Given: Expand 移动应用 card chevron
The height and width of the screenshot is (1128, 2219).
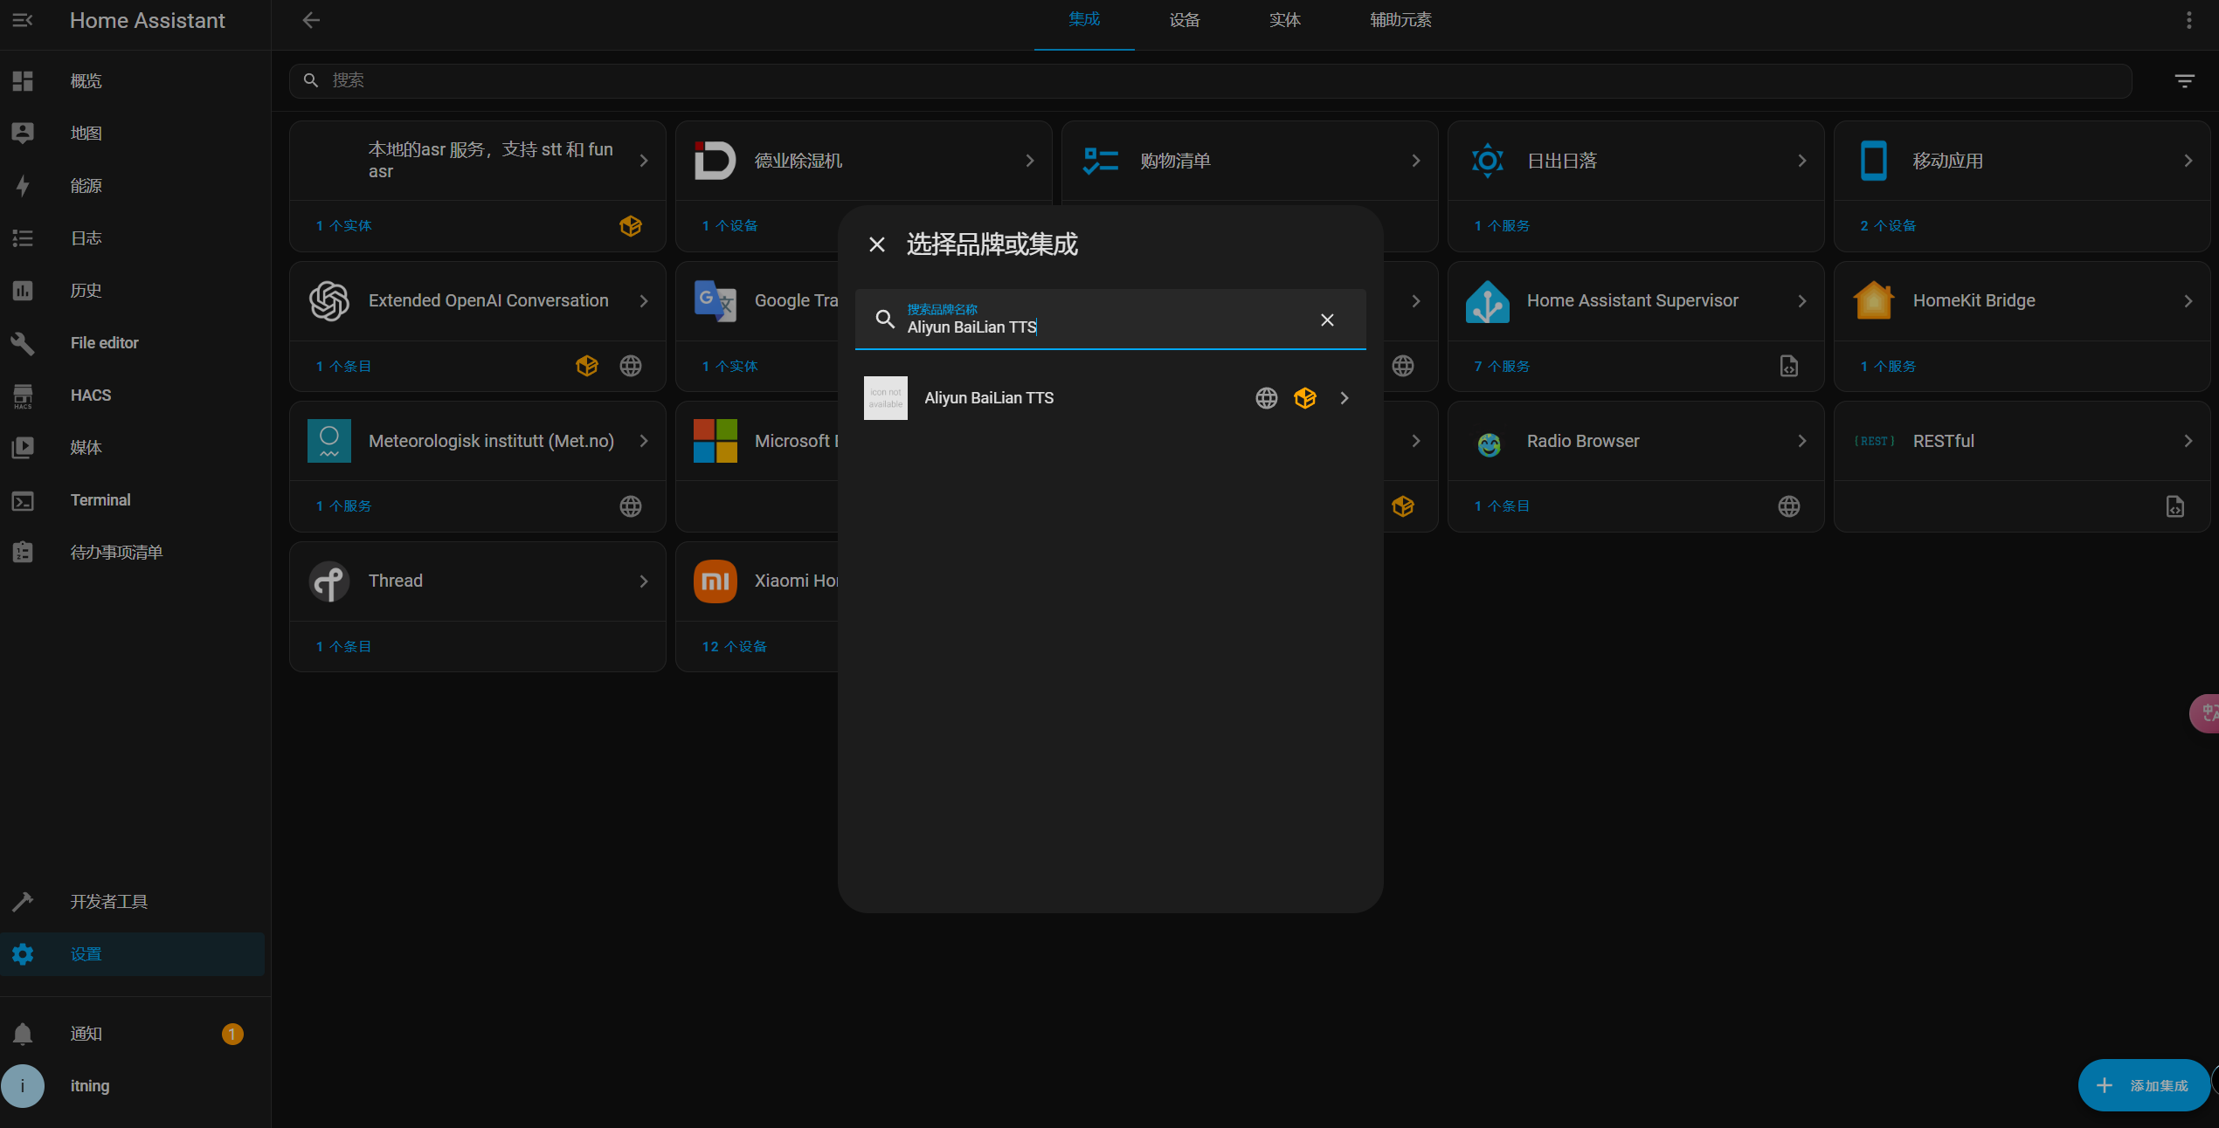Looking at the screenshot, I should click(2188, 161).
